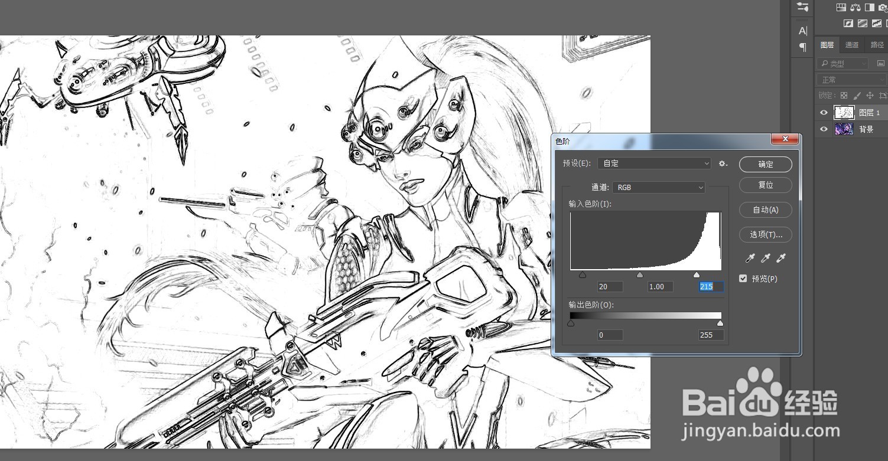The height and width of the screenshot is (461, 888).
Task: Open the 通道 channel dropdown showing RGB
Action: click(x=659, y=187)
